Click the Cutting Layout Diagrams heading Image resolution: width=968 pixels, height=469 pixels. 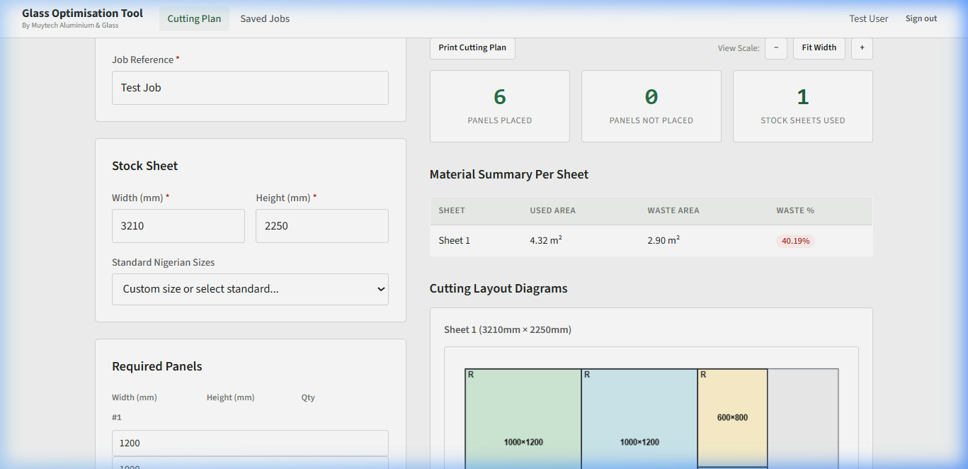[499, 288]
